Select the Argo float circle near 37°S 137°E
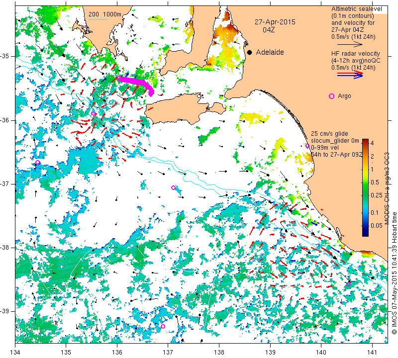 tap(173, 188)
